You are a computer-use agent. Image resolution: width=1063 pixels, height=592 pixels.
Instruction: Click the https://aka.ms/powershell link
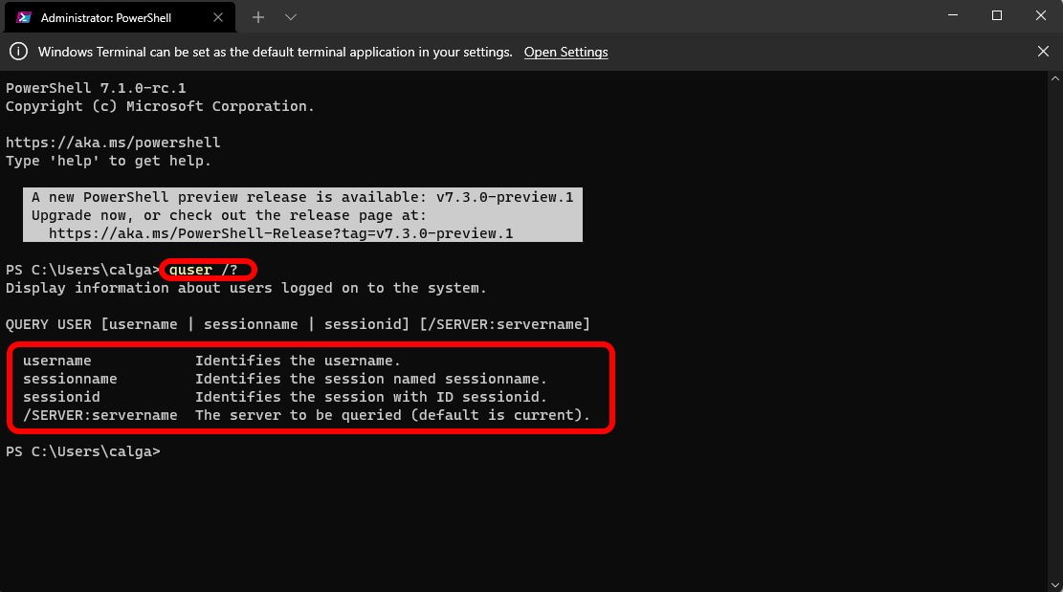pyautogui.click(x=112, y=142)
